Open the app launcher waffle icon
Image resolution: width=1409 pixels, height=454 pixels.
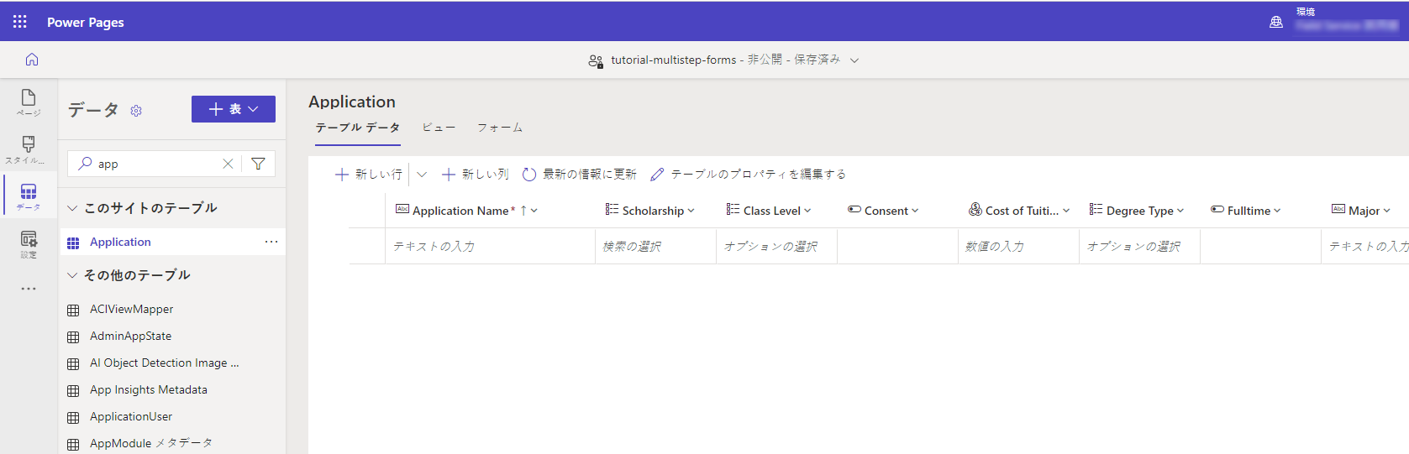tap(19, 22)
